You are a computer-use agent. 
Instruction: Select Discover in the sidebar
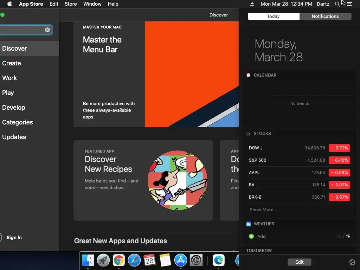coord(30,49)
